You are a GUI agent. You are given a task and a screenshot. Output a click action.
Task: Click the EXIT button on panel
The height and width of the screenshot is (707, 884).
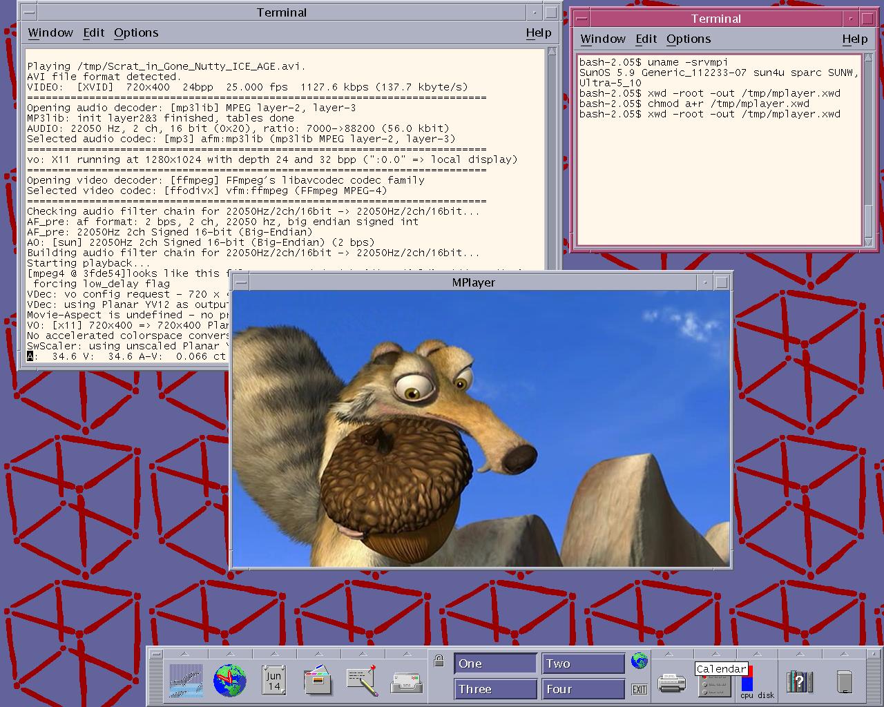(639, 689)
